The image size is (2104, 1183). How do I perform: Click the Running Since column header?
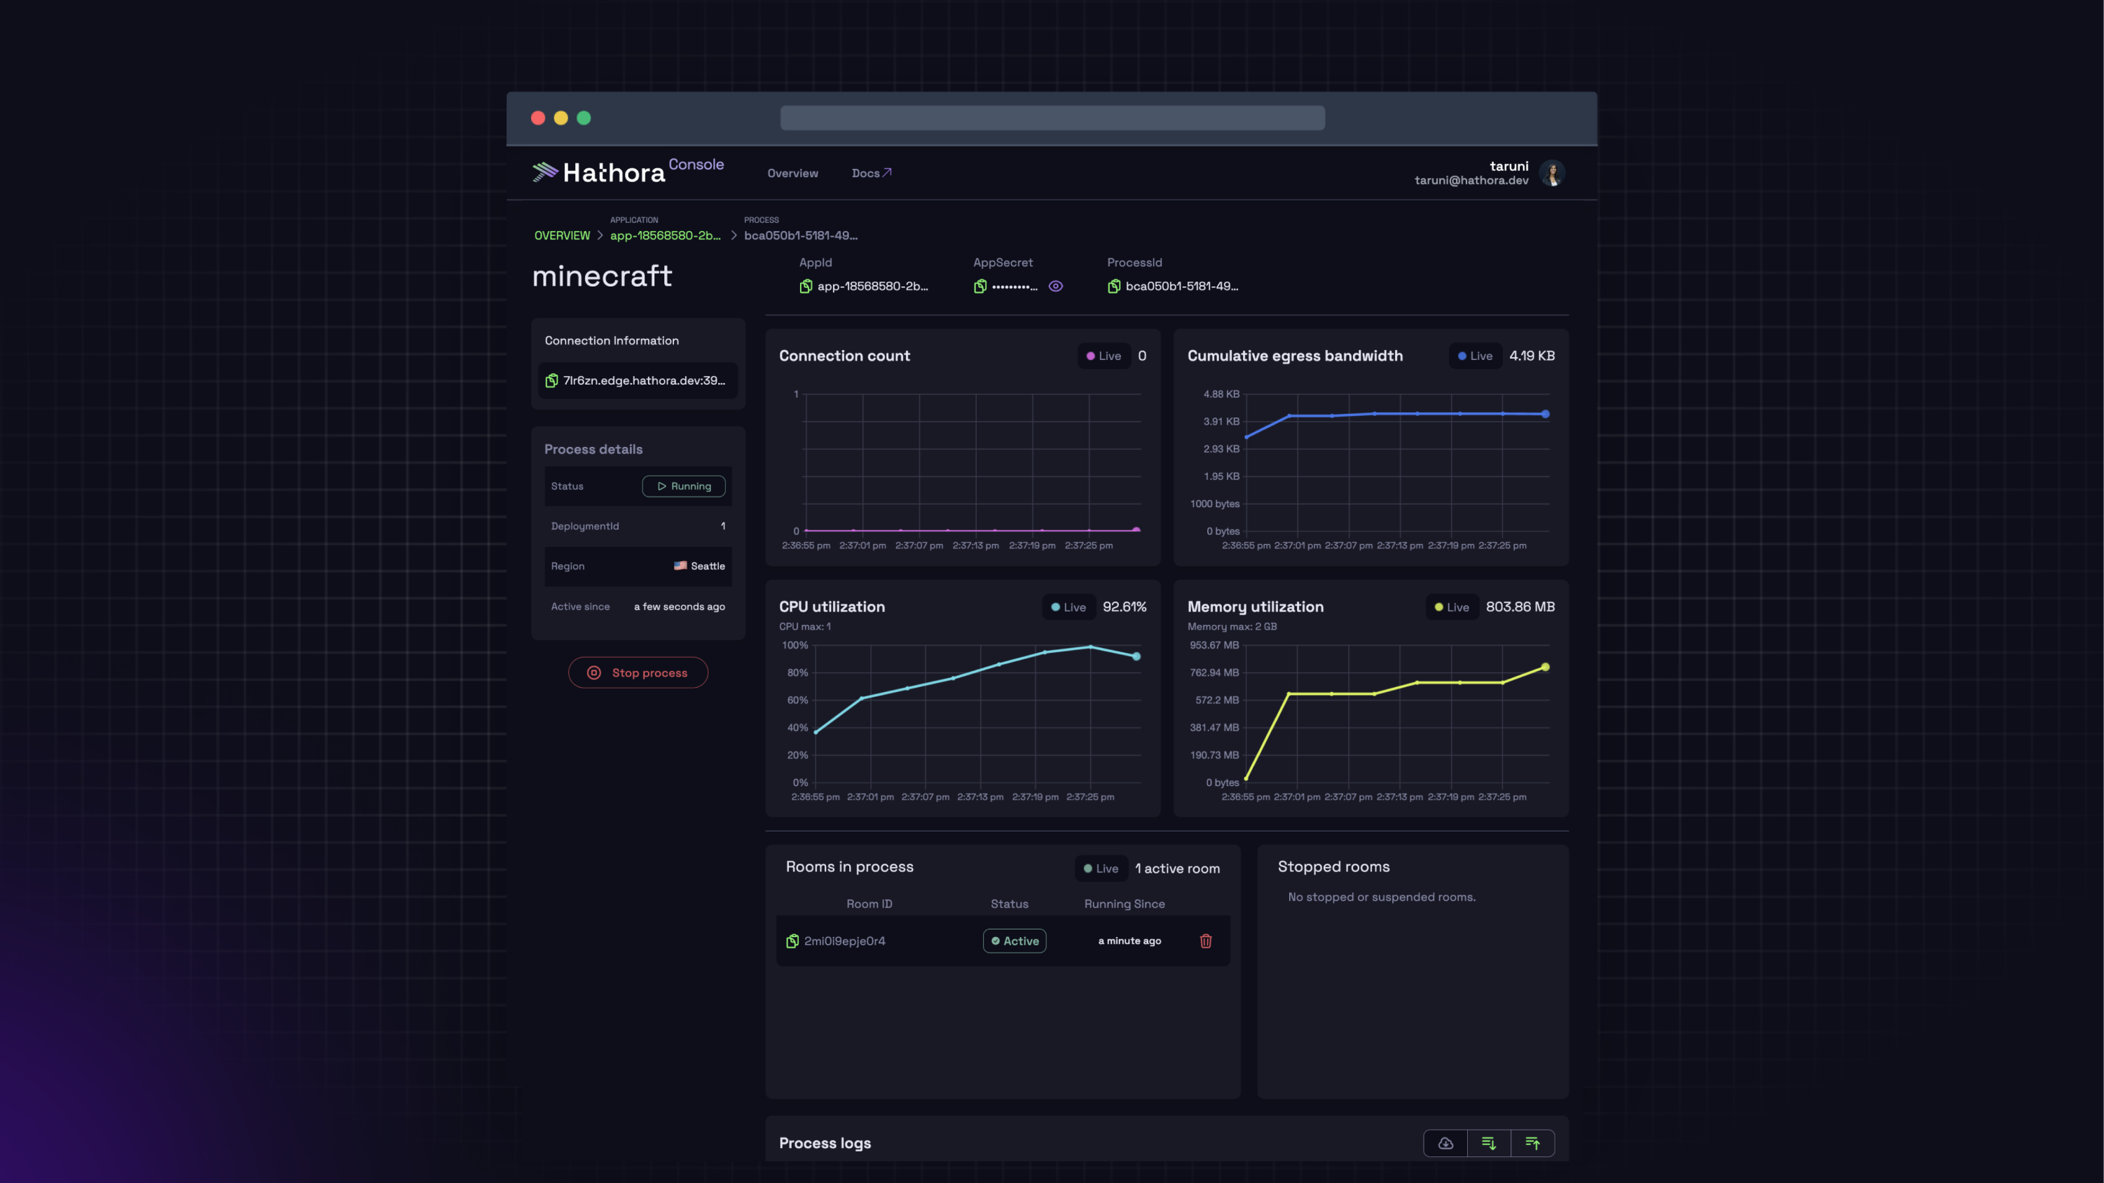tap(1124, 904)
